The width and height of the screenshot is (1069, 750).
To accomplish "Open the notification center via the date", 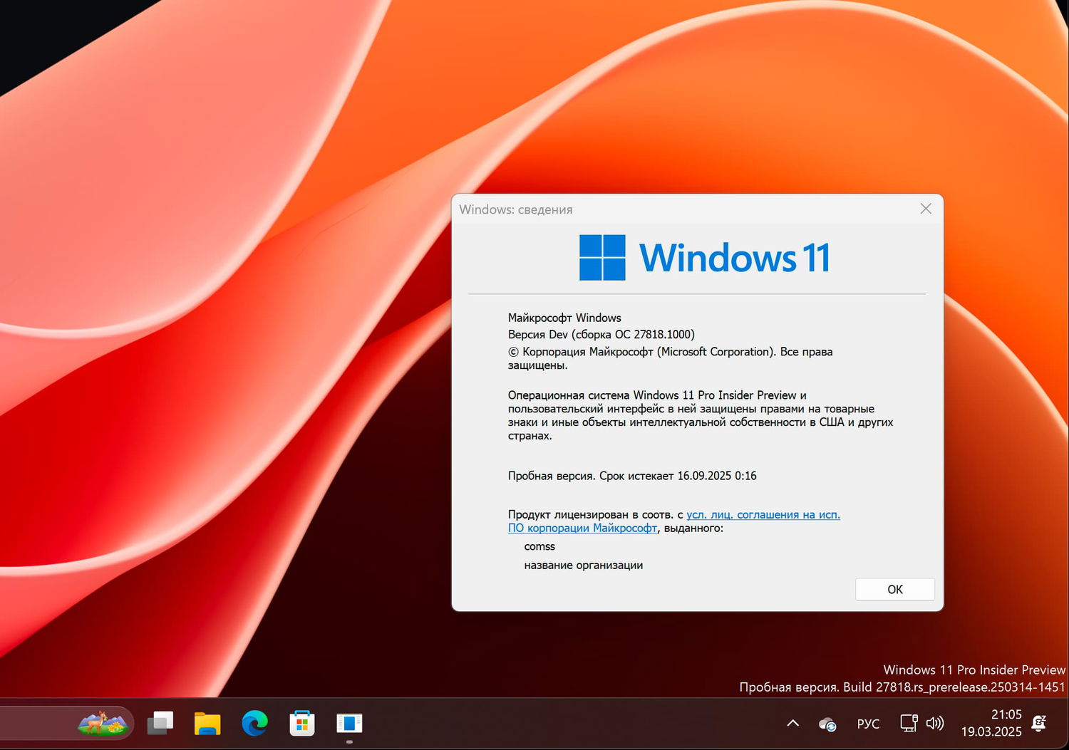I will (991, 731).
